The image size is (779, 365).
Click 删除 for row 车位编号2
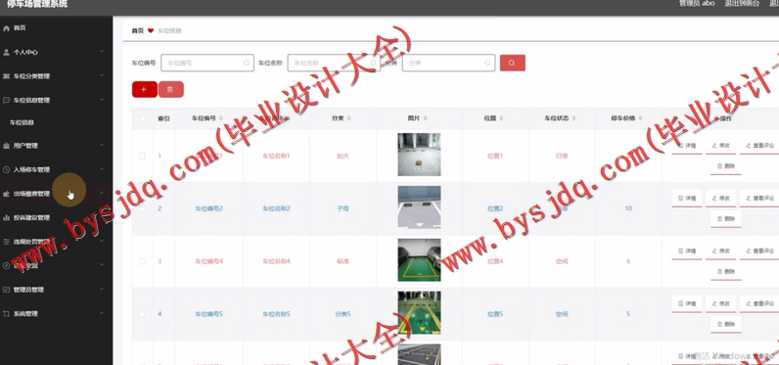coord(726,218)
